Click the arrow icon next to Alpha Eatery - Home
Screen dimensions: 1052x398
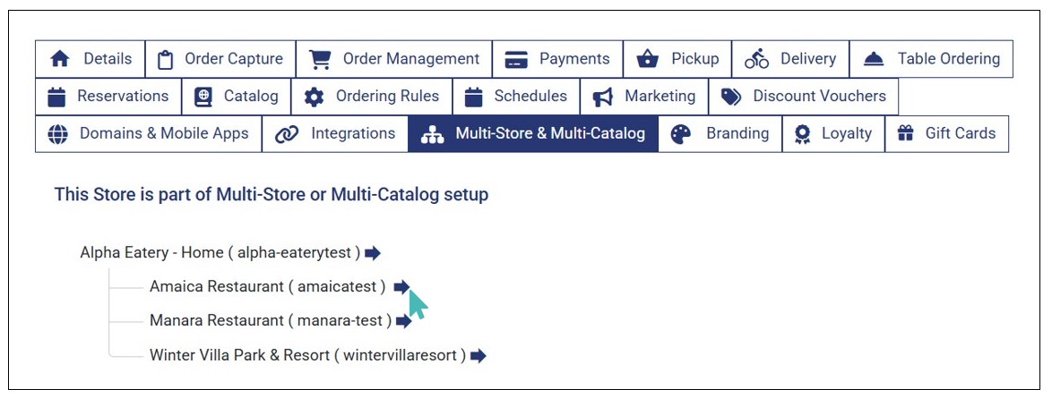[x=373, y=253]
